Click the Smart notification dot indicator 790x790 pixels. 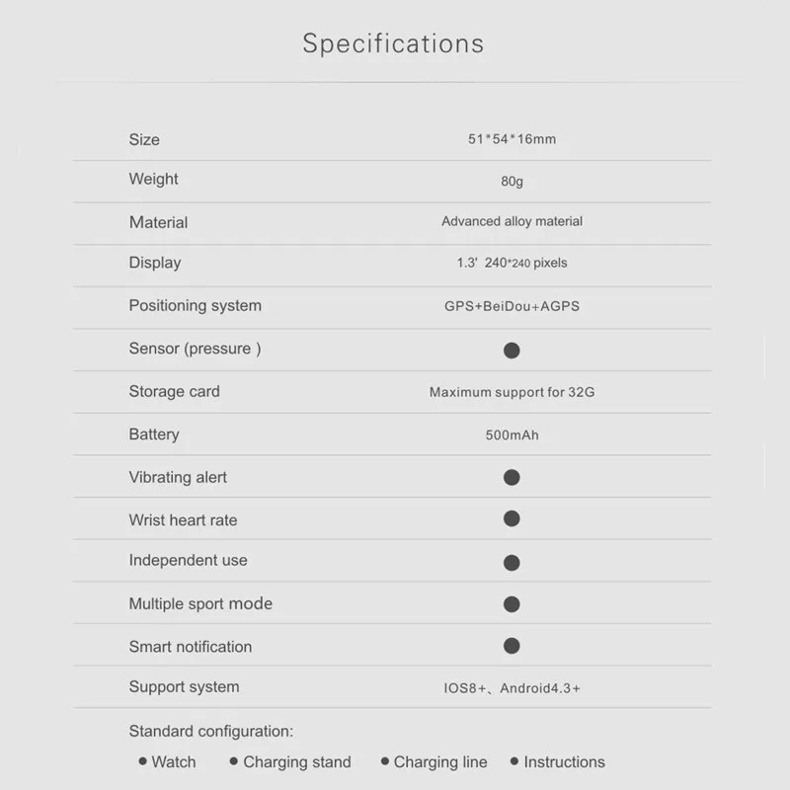pyautogui.click(x=512, y=646)
